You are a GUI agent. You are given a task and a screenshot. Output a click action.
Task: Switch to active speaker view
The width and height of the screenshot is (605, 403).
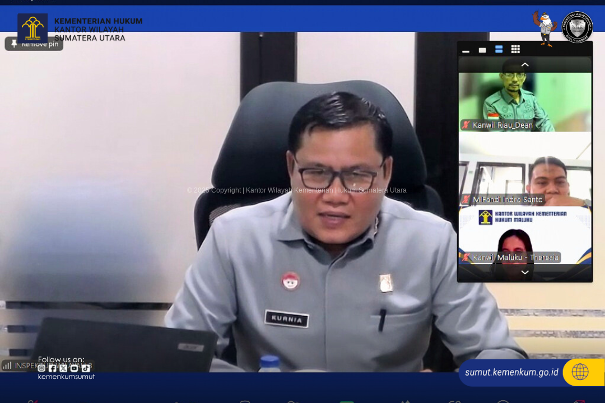click(482, 50)
